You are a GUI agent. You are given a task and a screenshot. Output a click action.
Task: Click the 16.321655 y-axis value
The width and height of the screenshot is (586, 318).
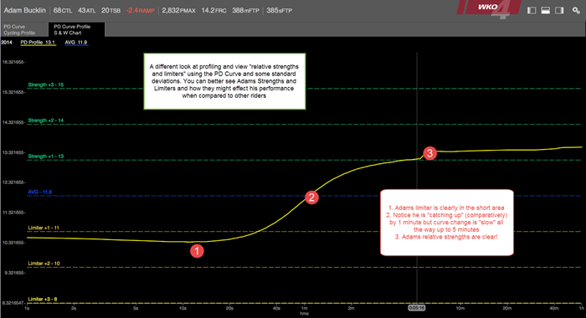13,62
